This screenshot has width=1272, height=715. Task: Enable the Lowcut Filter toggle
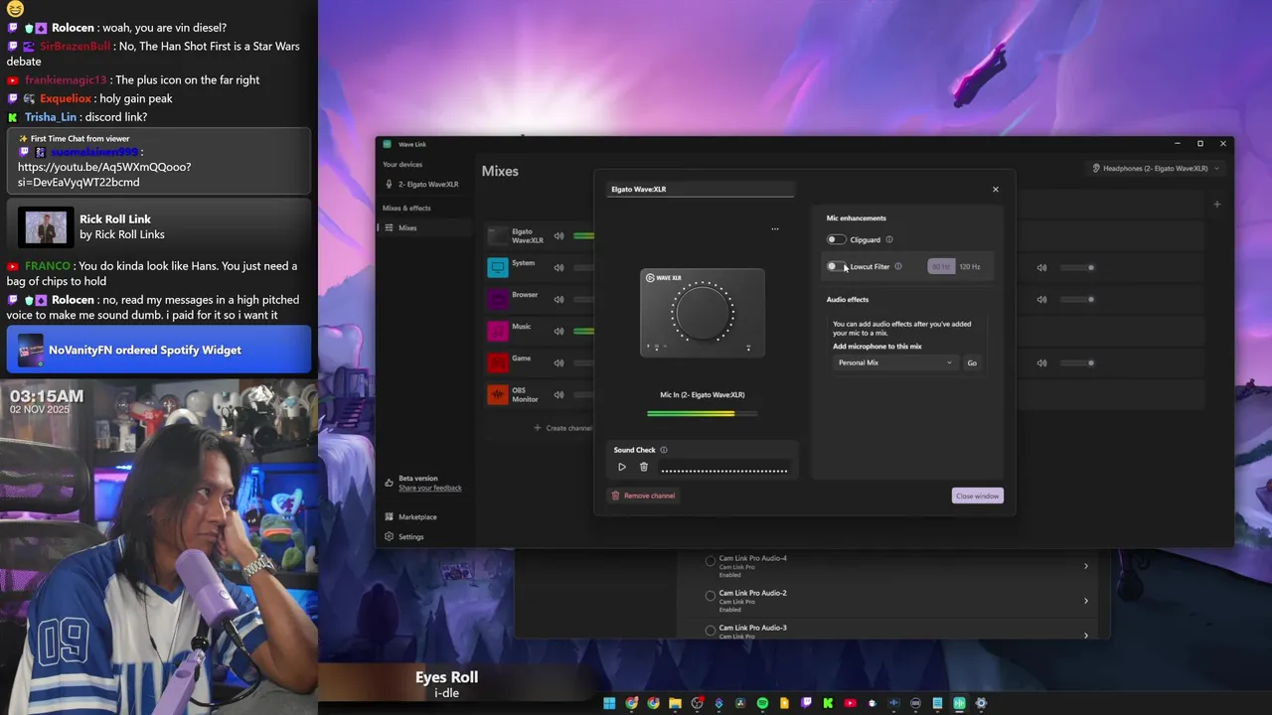836,266
